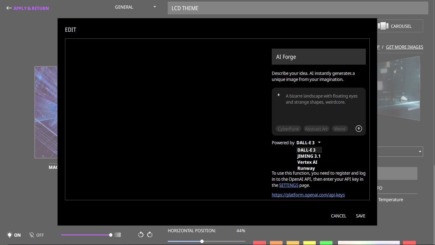Open the SETTINGS page link
The image size is (435, 245).
(x=288, y=185)
